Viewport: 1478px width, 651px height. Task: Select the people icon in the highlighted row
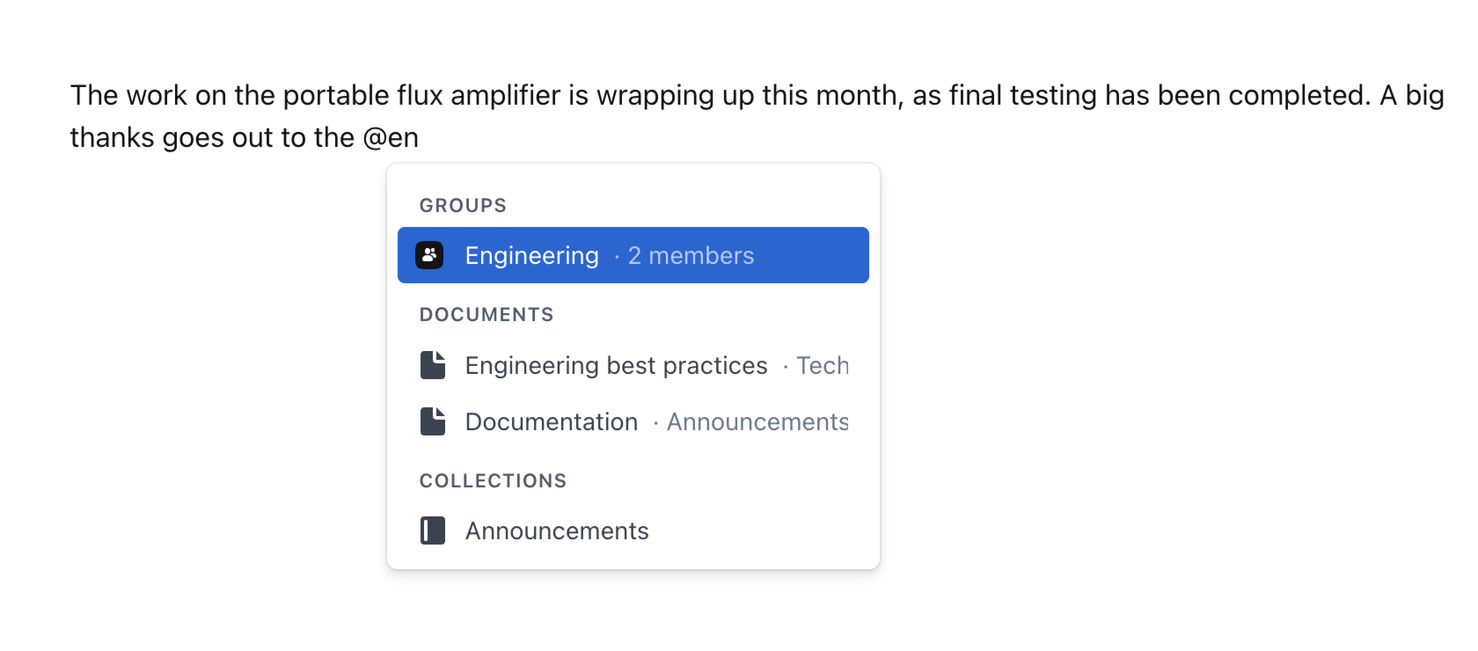(x=430, y=255)
